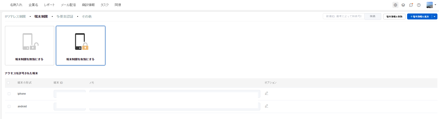This screenshot has width=439, height=119.
Task: Switch to the 多要素認証 tab
Action: 65,17
